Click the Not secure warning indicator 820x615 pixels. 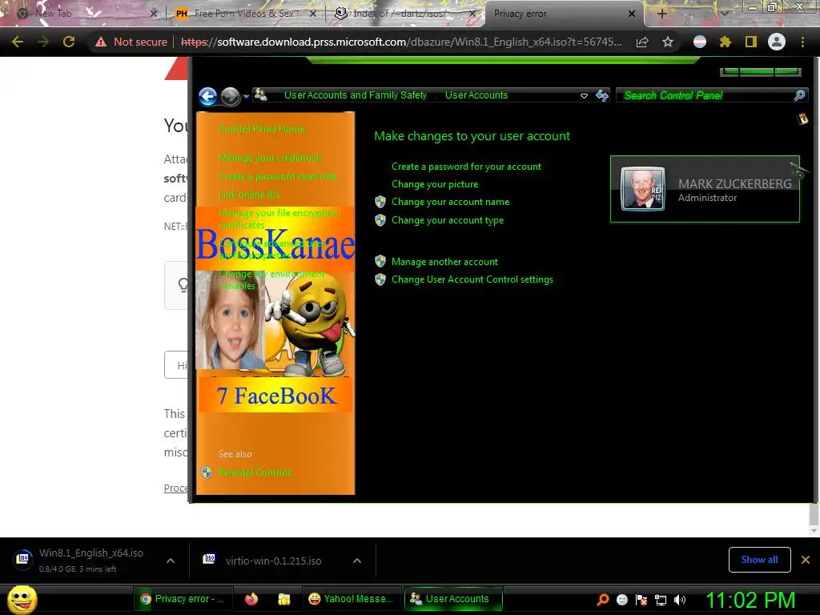coord(131,42)
